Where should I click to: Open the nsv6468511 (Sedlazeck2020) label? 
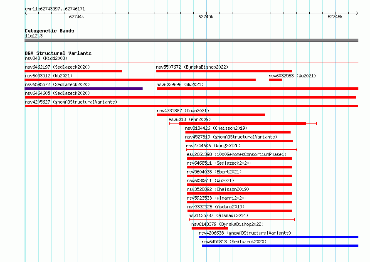click(219, 163)
